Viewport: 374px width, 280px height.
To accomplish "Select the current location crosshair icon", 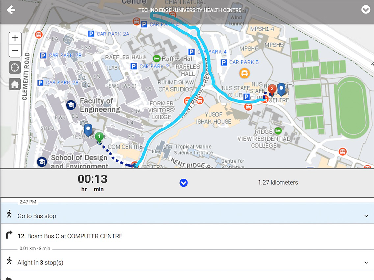I will point(15,67).
